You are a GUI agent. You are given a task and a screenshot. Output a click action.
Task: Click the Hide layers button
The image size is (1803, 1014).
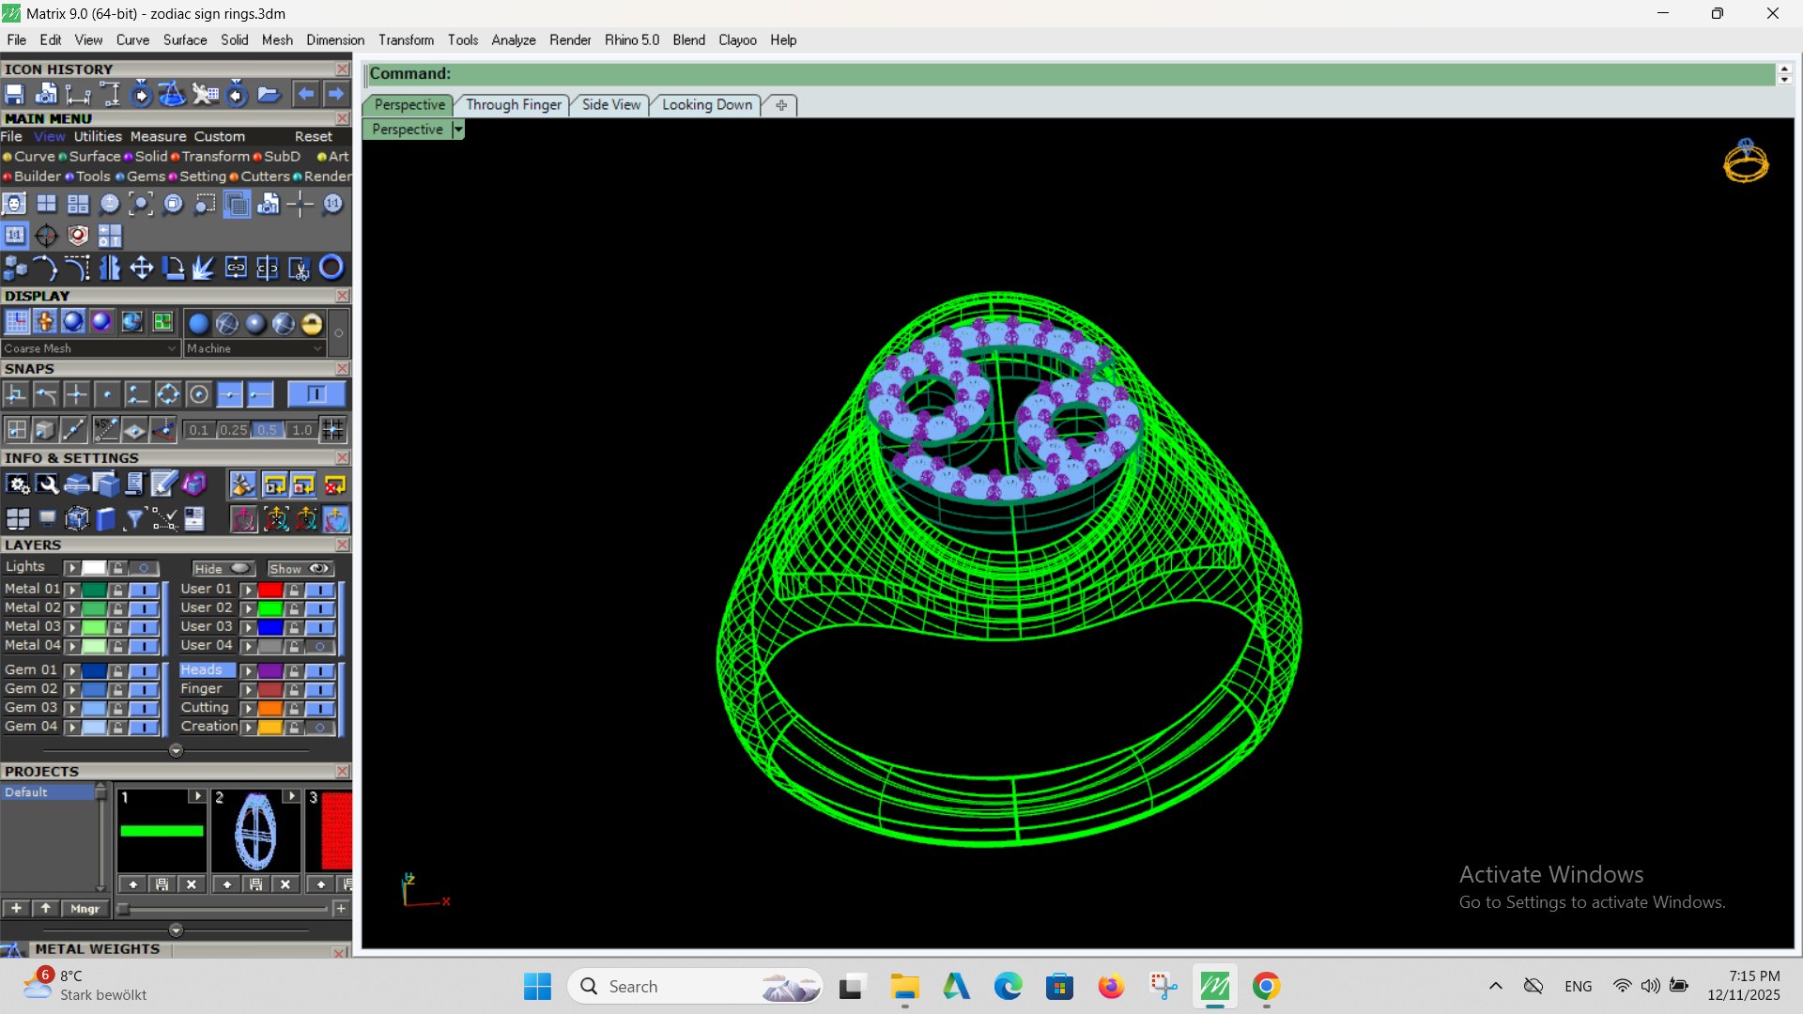[x=223, y=569]
